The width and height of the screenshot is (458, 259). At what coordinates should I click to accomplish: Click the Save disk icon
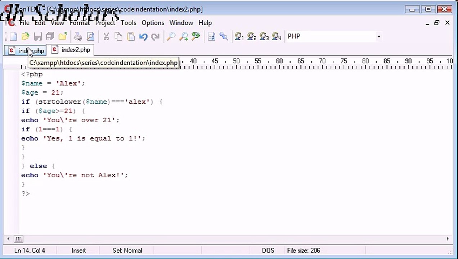tap(37, 36)
